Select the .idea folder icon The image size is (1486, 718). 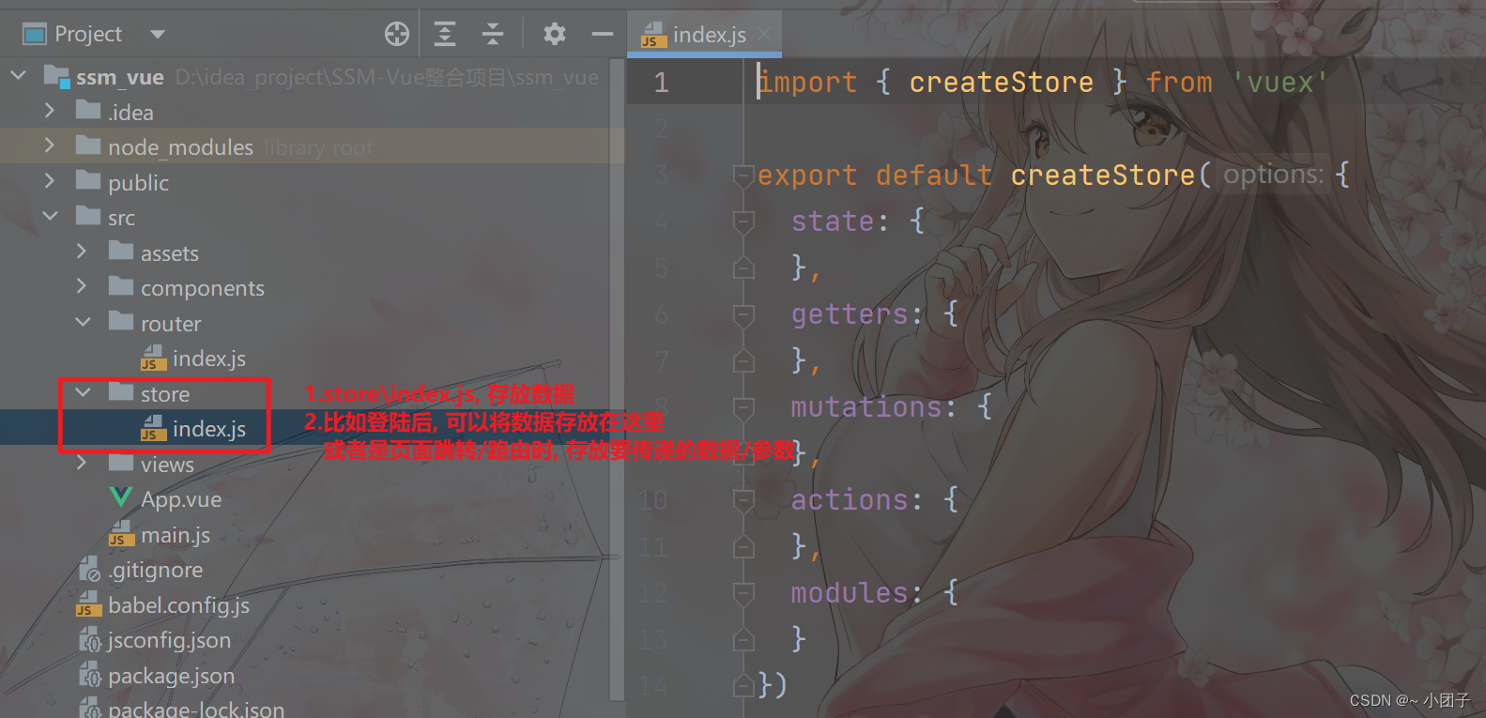click(x=88, y=111)
